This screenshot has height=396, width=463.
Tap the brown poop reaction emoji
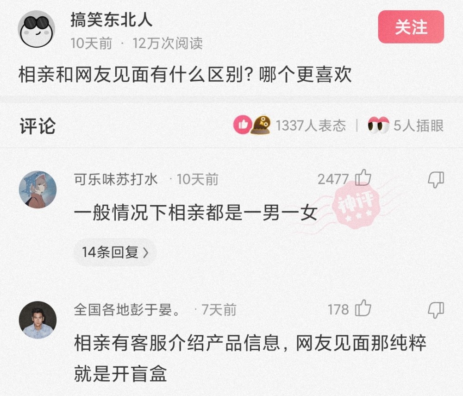pos(261,125)
